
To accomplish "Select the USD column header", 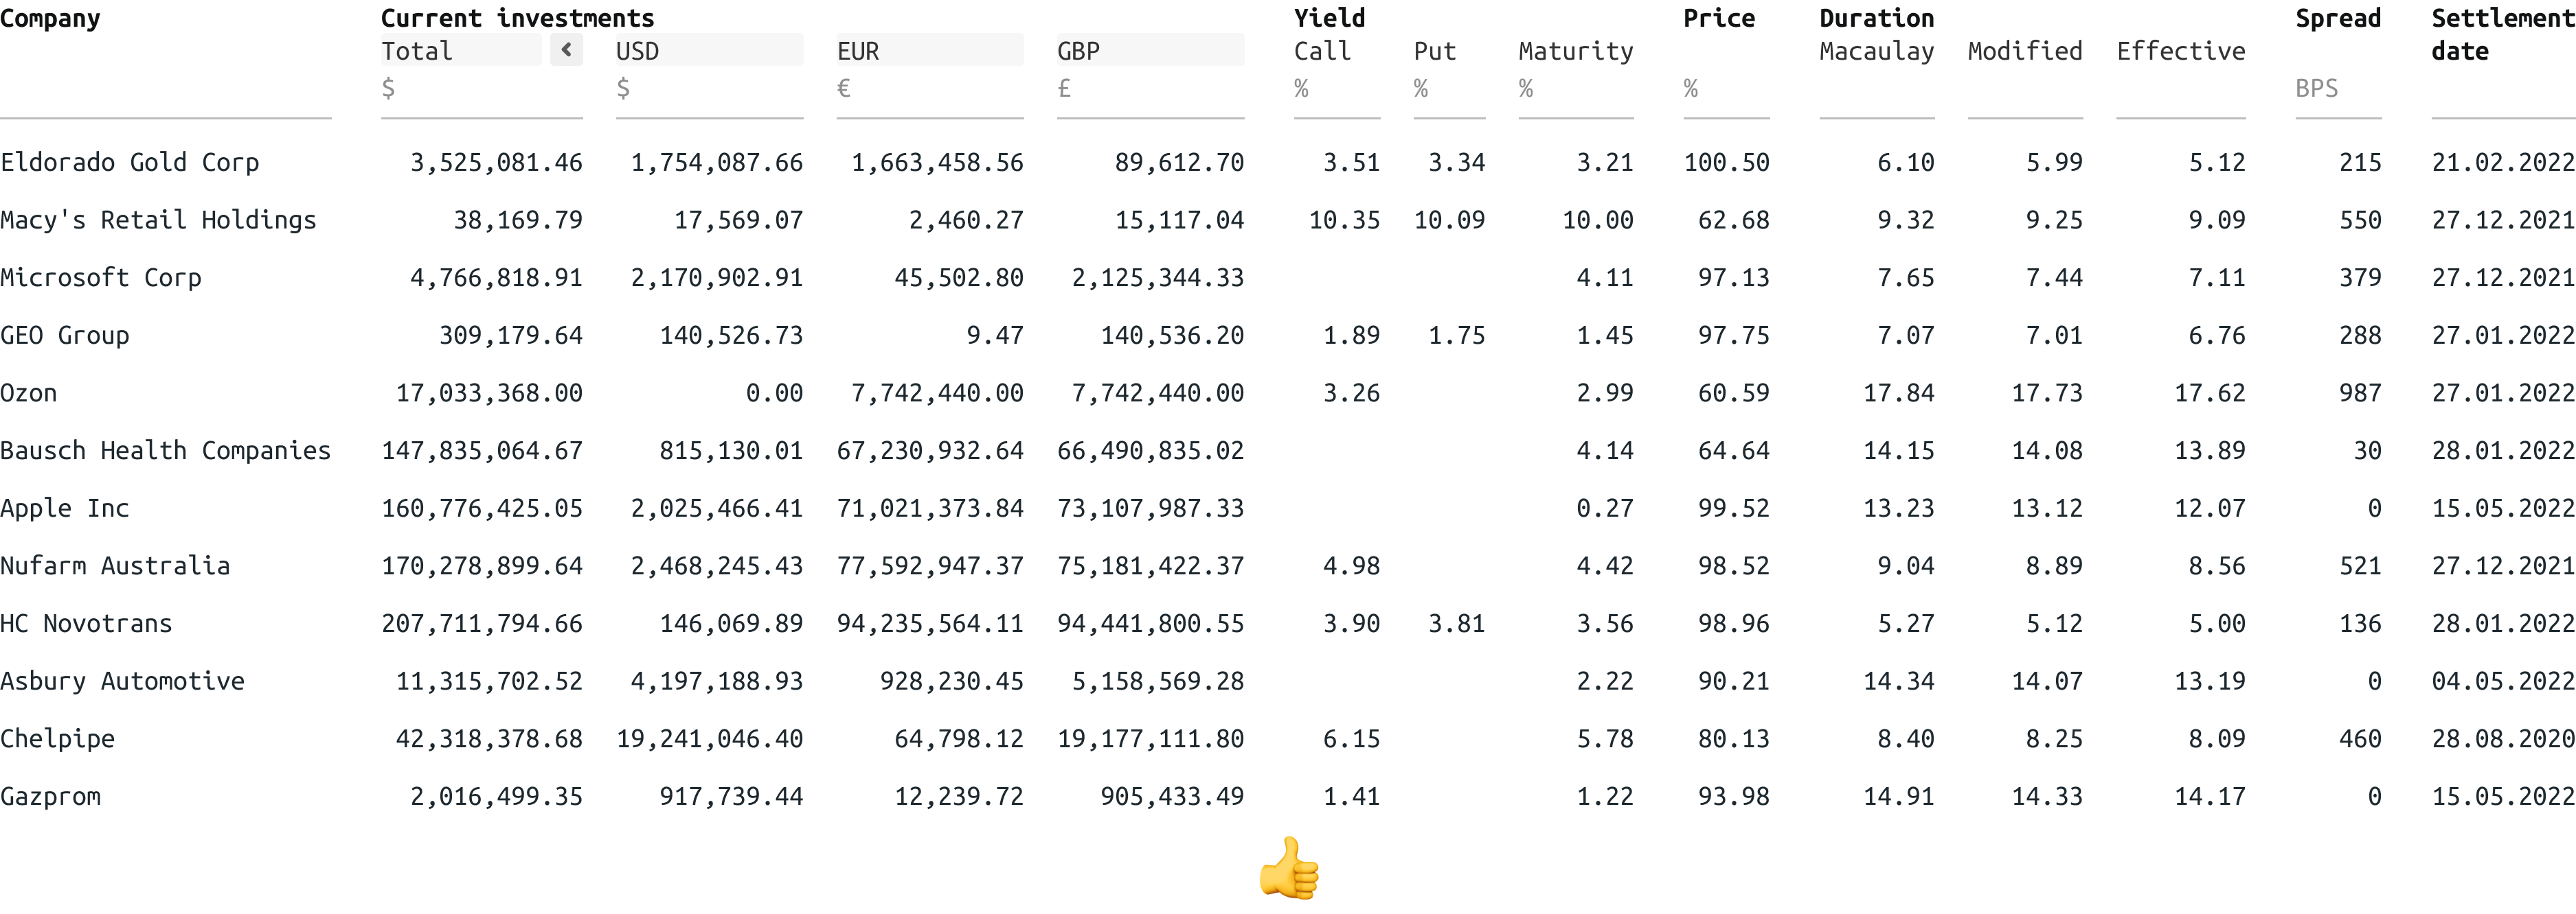I will tap(709, 50).
